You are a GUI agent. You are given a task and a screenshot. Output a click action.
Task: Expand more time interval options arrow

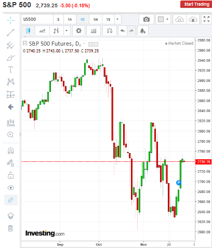pos(117,19)
